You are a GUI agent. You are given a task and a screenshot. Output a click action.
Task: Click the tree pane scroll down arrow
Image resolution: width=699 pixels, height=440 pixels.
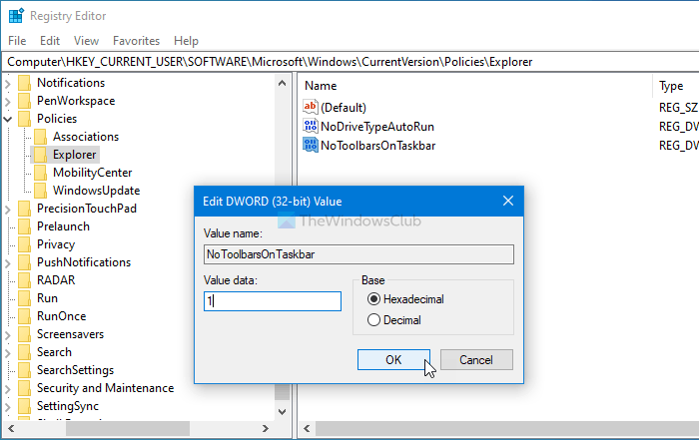(x=282, y=411)
